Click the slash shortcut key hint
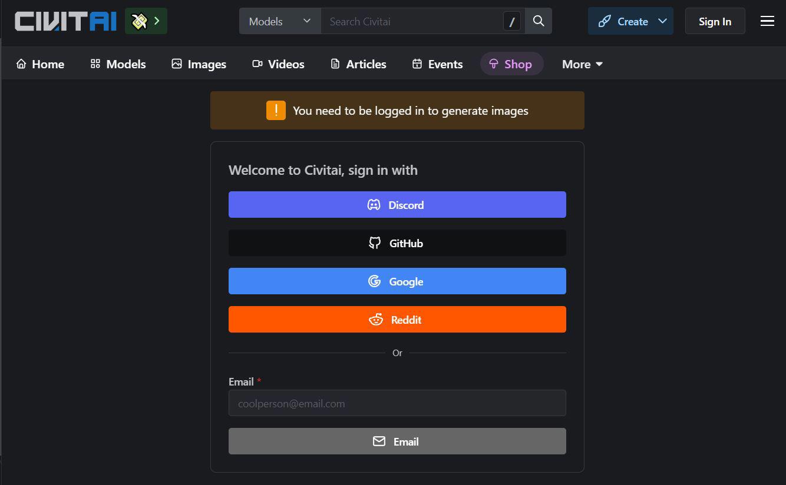Image resolution: width=786 pixels, height=485 pixels. click(x=512, y=22)
